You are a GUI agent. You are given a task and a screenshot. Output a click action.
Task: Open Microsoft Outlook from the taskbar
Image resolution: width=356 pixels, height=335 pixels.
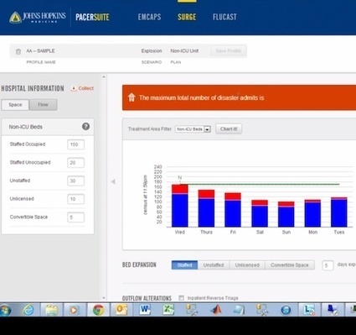coord(121,310)
